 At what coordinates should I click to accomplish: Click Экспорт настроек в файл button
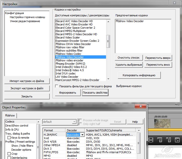coord(27,88)
